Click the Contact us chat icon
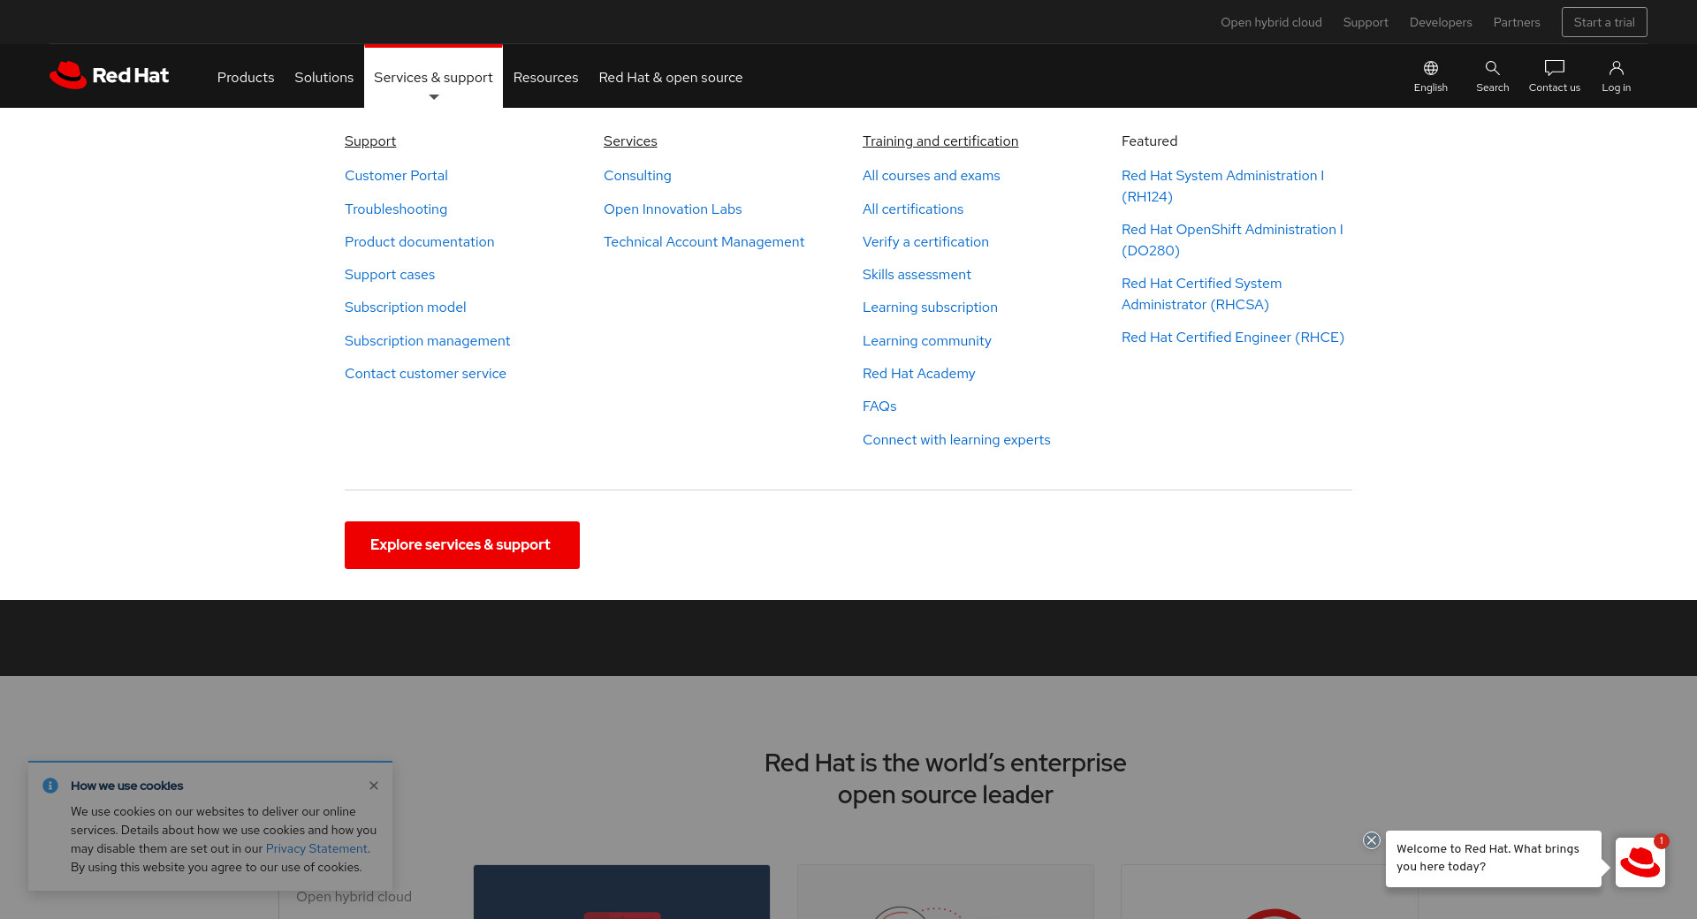The height and width of the screenshot is (919, 1697). pos(1554,76)
